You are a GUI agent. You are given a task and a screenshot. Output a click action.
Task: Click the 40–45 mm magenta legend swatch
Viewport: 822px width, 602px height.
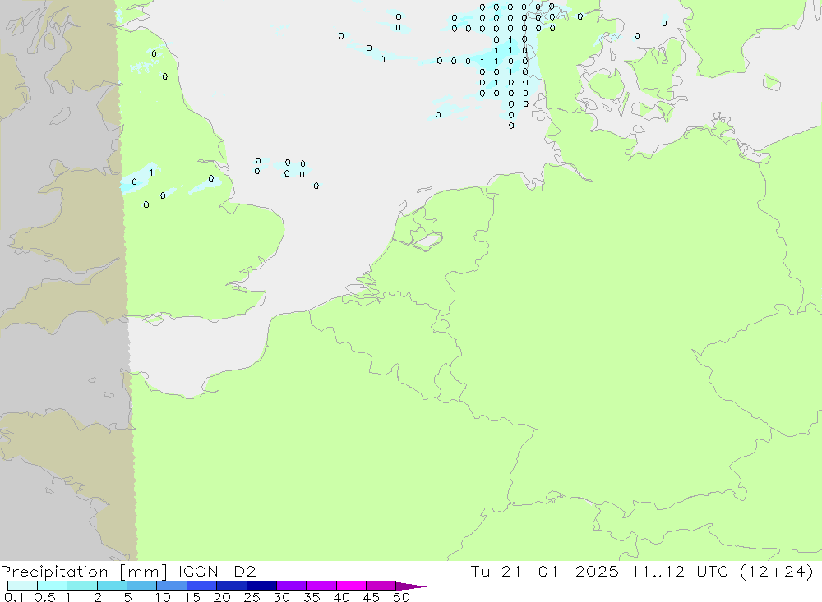[x=351, y=586]
